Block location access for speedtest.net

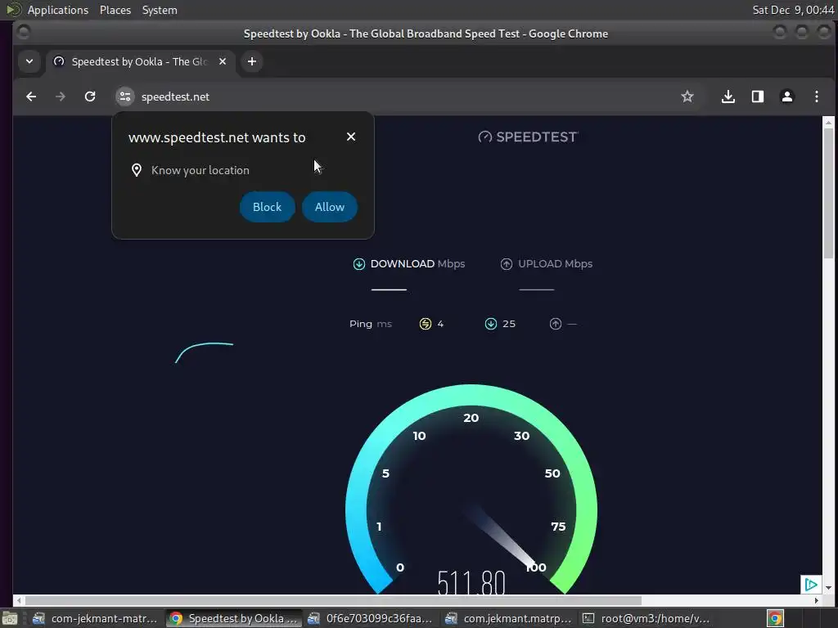(268, 207)
